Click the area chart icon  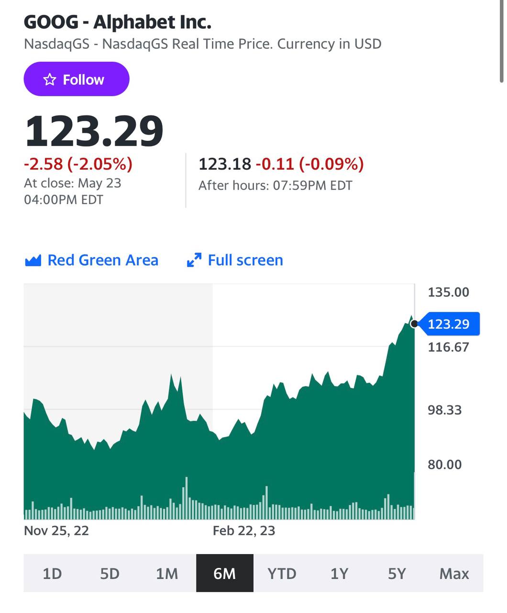[33, 261]
